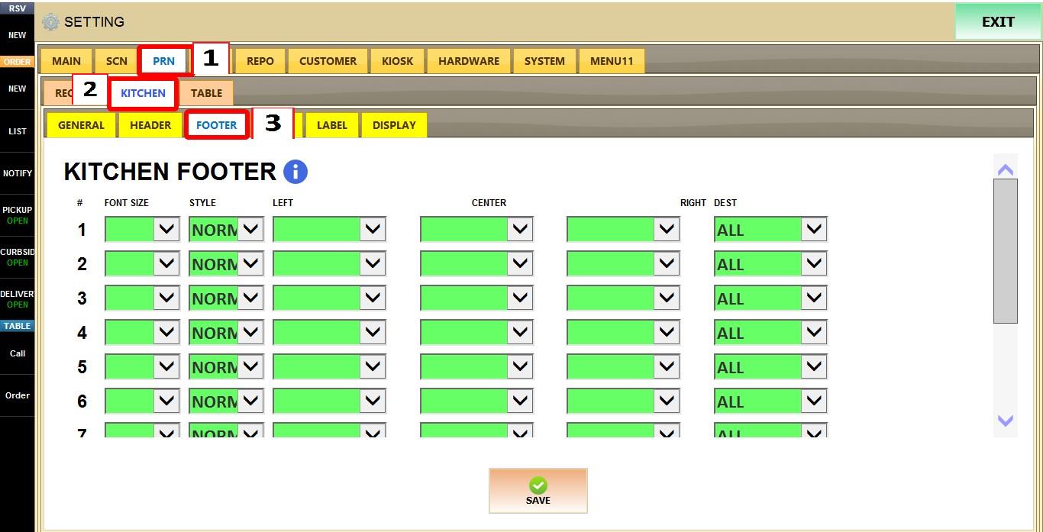
Task: Open the MAIN settings tab
Action: (66, 61)
